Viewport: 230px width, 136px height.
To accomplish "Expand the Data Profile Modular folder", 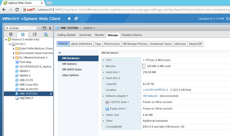I will (14, 49).
